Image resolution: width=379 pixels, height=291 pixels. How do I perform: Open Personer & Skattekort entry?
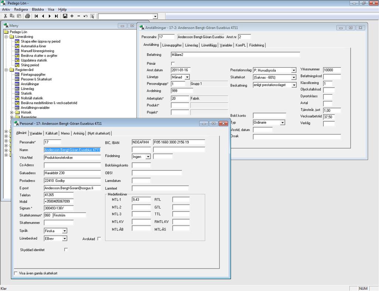(x=36, y=79)
